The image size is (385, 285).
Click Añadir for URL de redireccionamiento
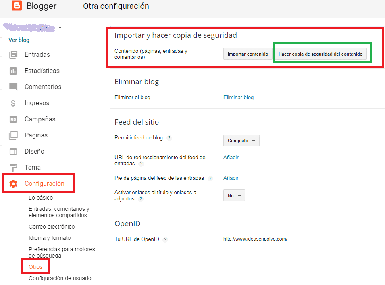[231, 157]
